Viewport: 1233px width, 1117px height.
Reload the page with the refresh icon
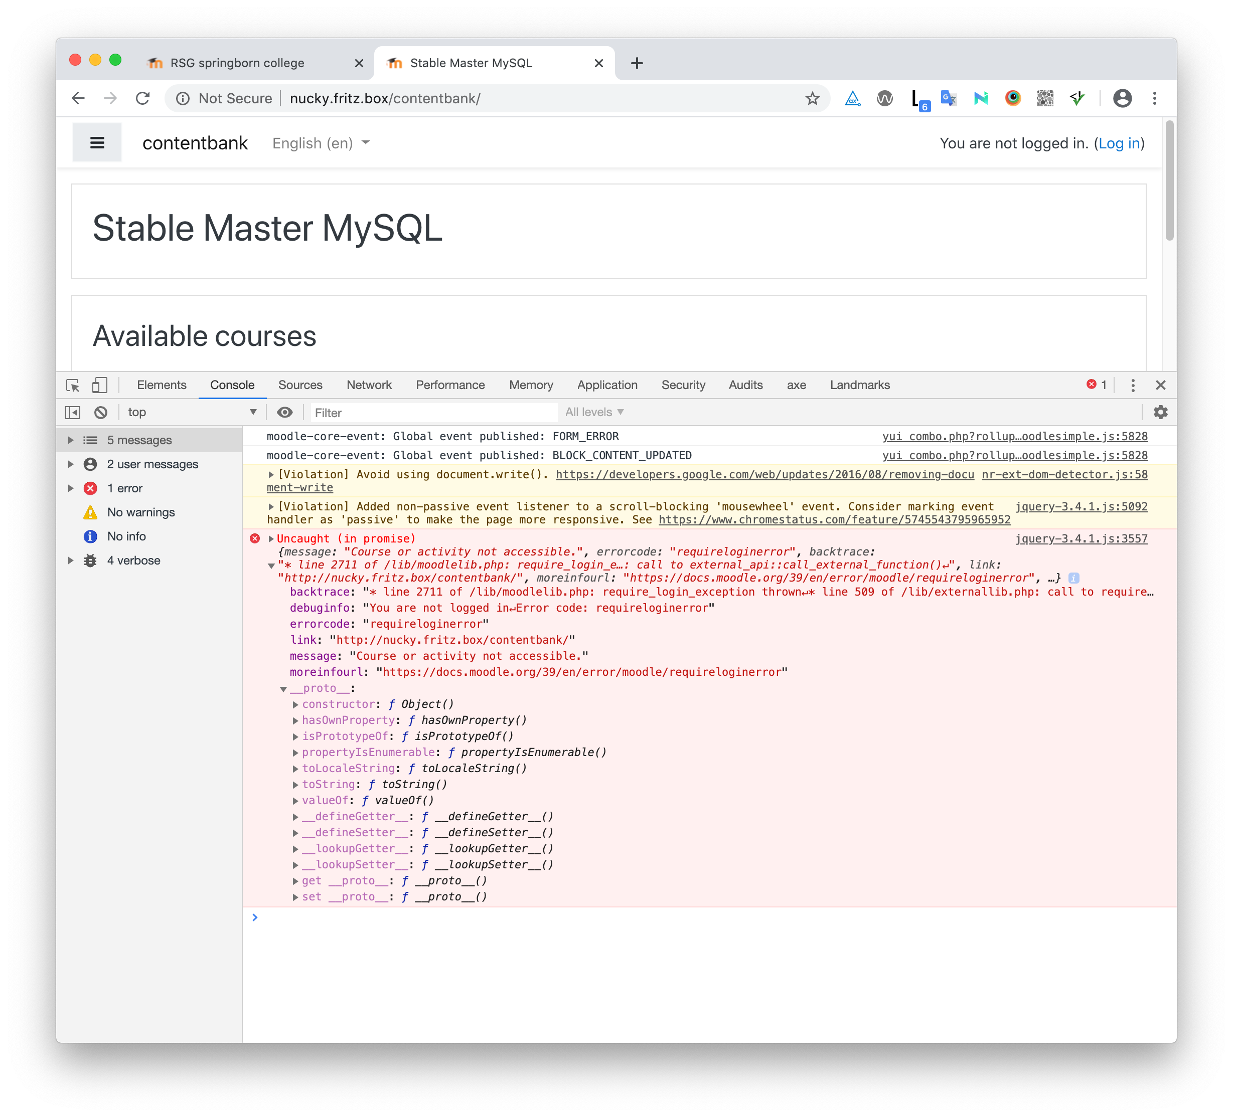(x=142, y=98)
